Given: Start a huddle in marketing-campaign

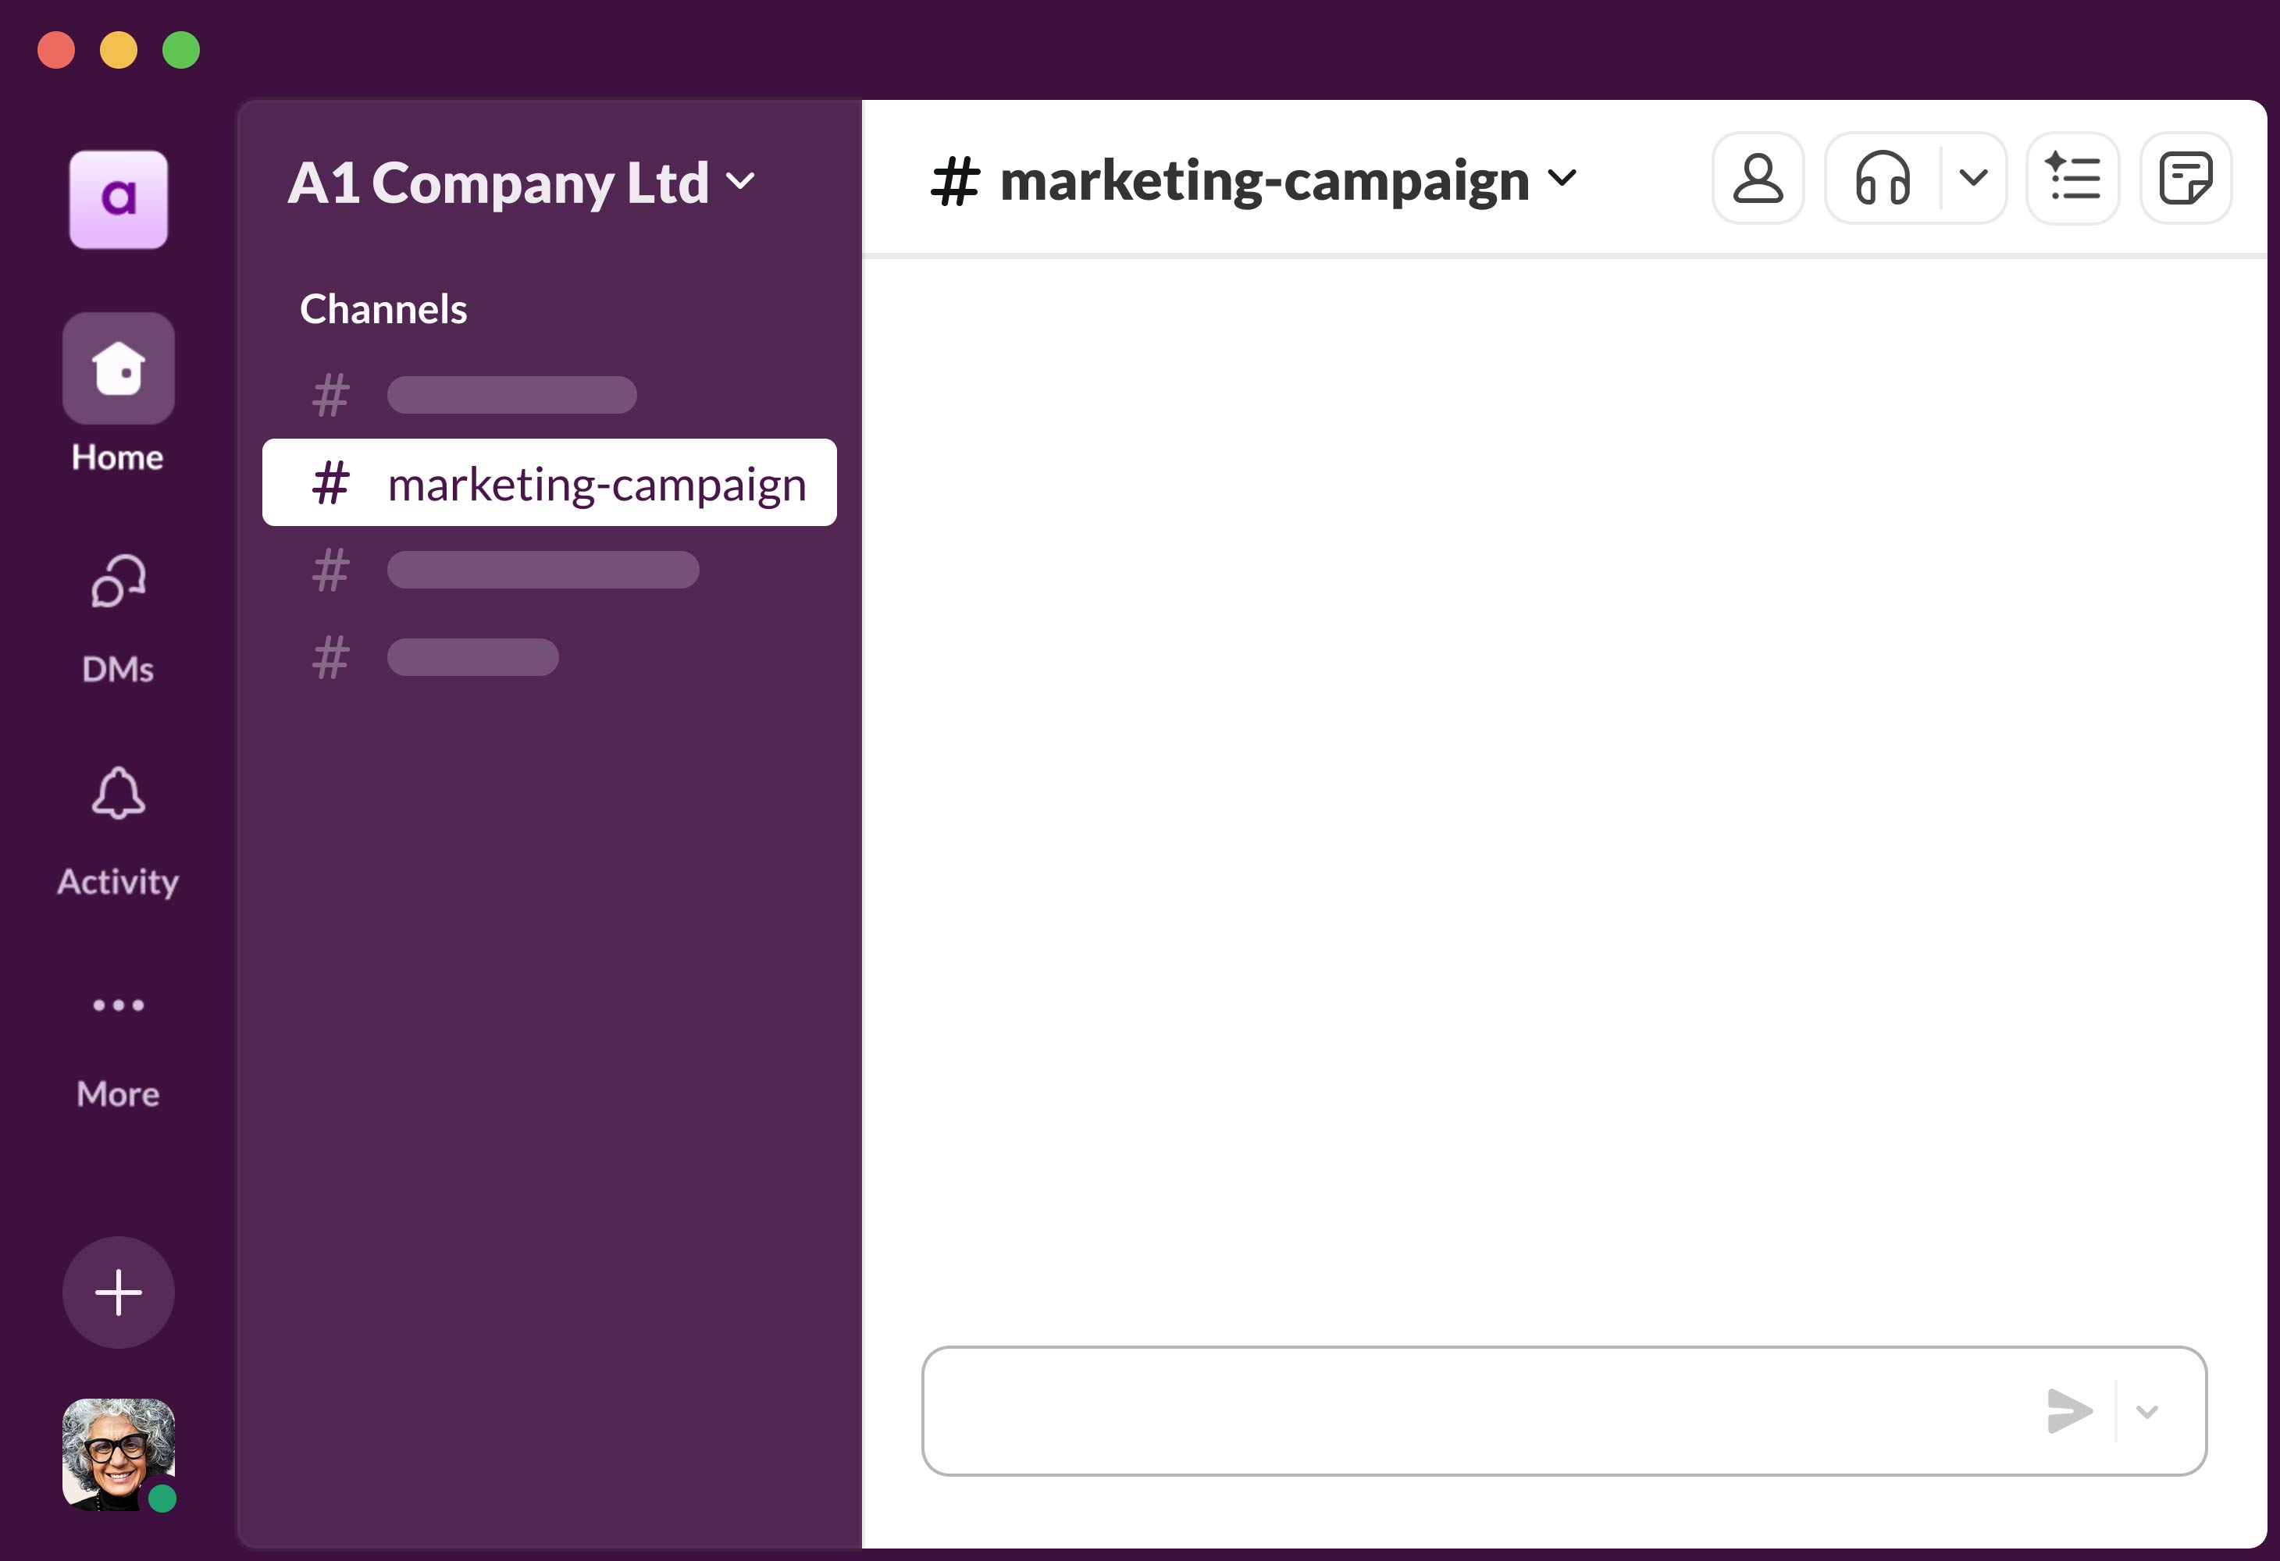Looking at the screenshot, I should point(1883,179).
